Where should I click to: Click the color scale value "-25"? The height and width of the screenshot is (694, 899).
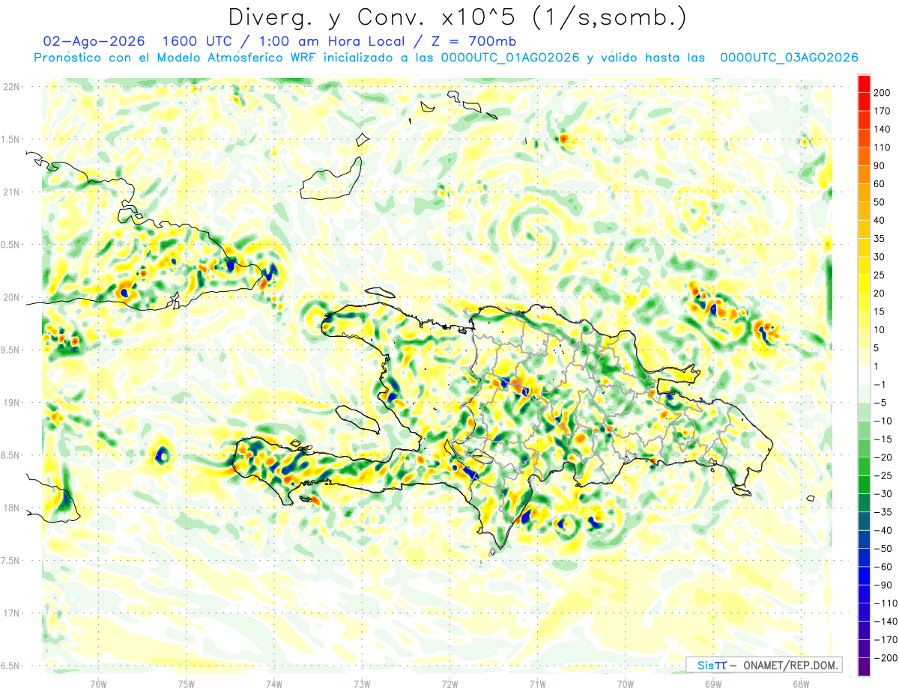click(x=883, y=475)
